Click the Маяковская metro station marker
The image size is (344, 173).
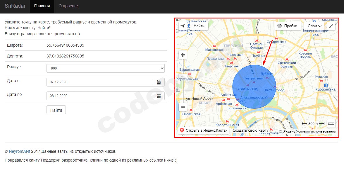point(214,46)
